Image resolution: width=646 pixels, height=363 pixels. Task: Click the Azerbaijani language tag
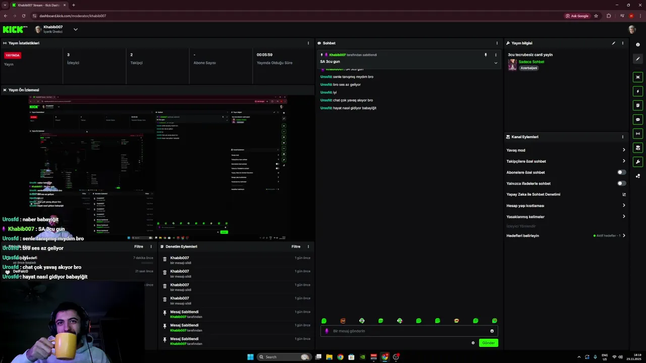[529, 68]
